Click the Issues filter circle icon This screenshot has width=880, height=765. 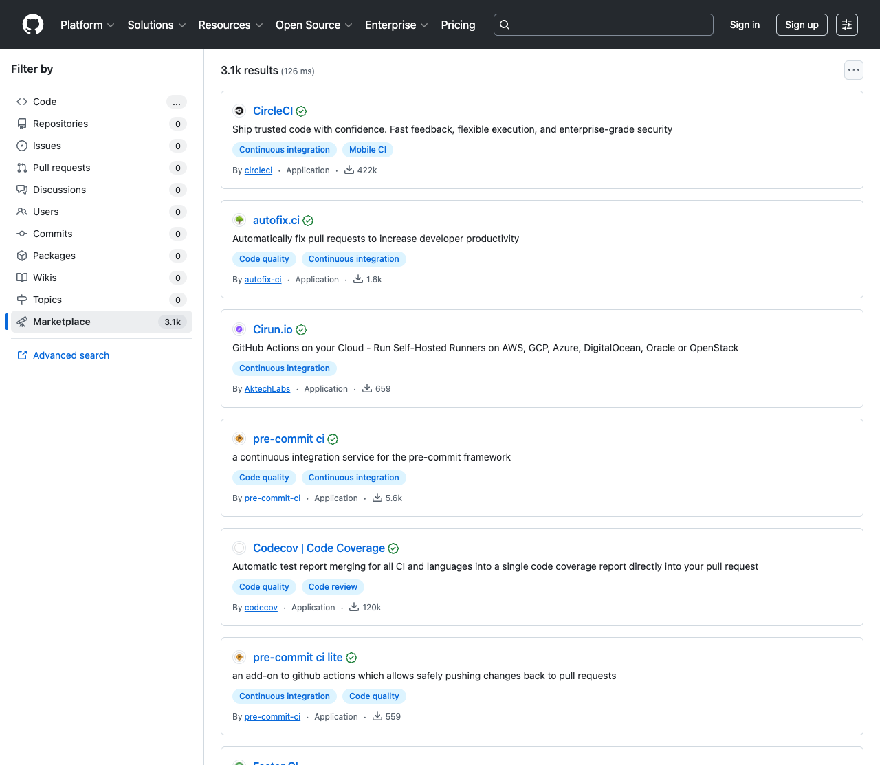coord(22,146)
